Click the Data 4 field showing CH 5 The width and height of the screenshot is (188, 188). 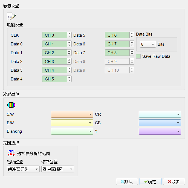coord(54,79)
